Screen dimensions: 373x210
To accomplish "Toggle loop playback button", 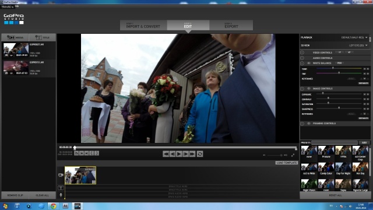I will coord(200,154).
